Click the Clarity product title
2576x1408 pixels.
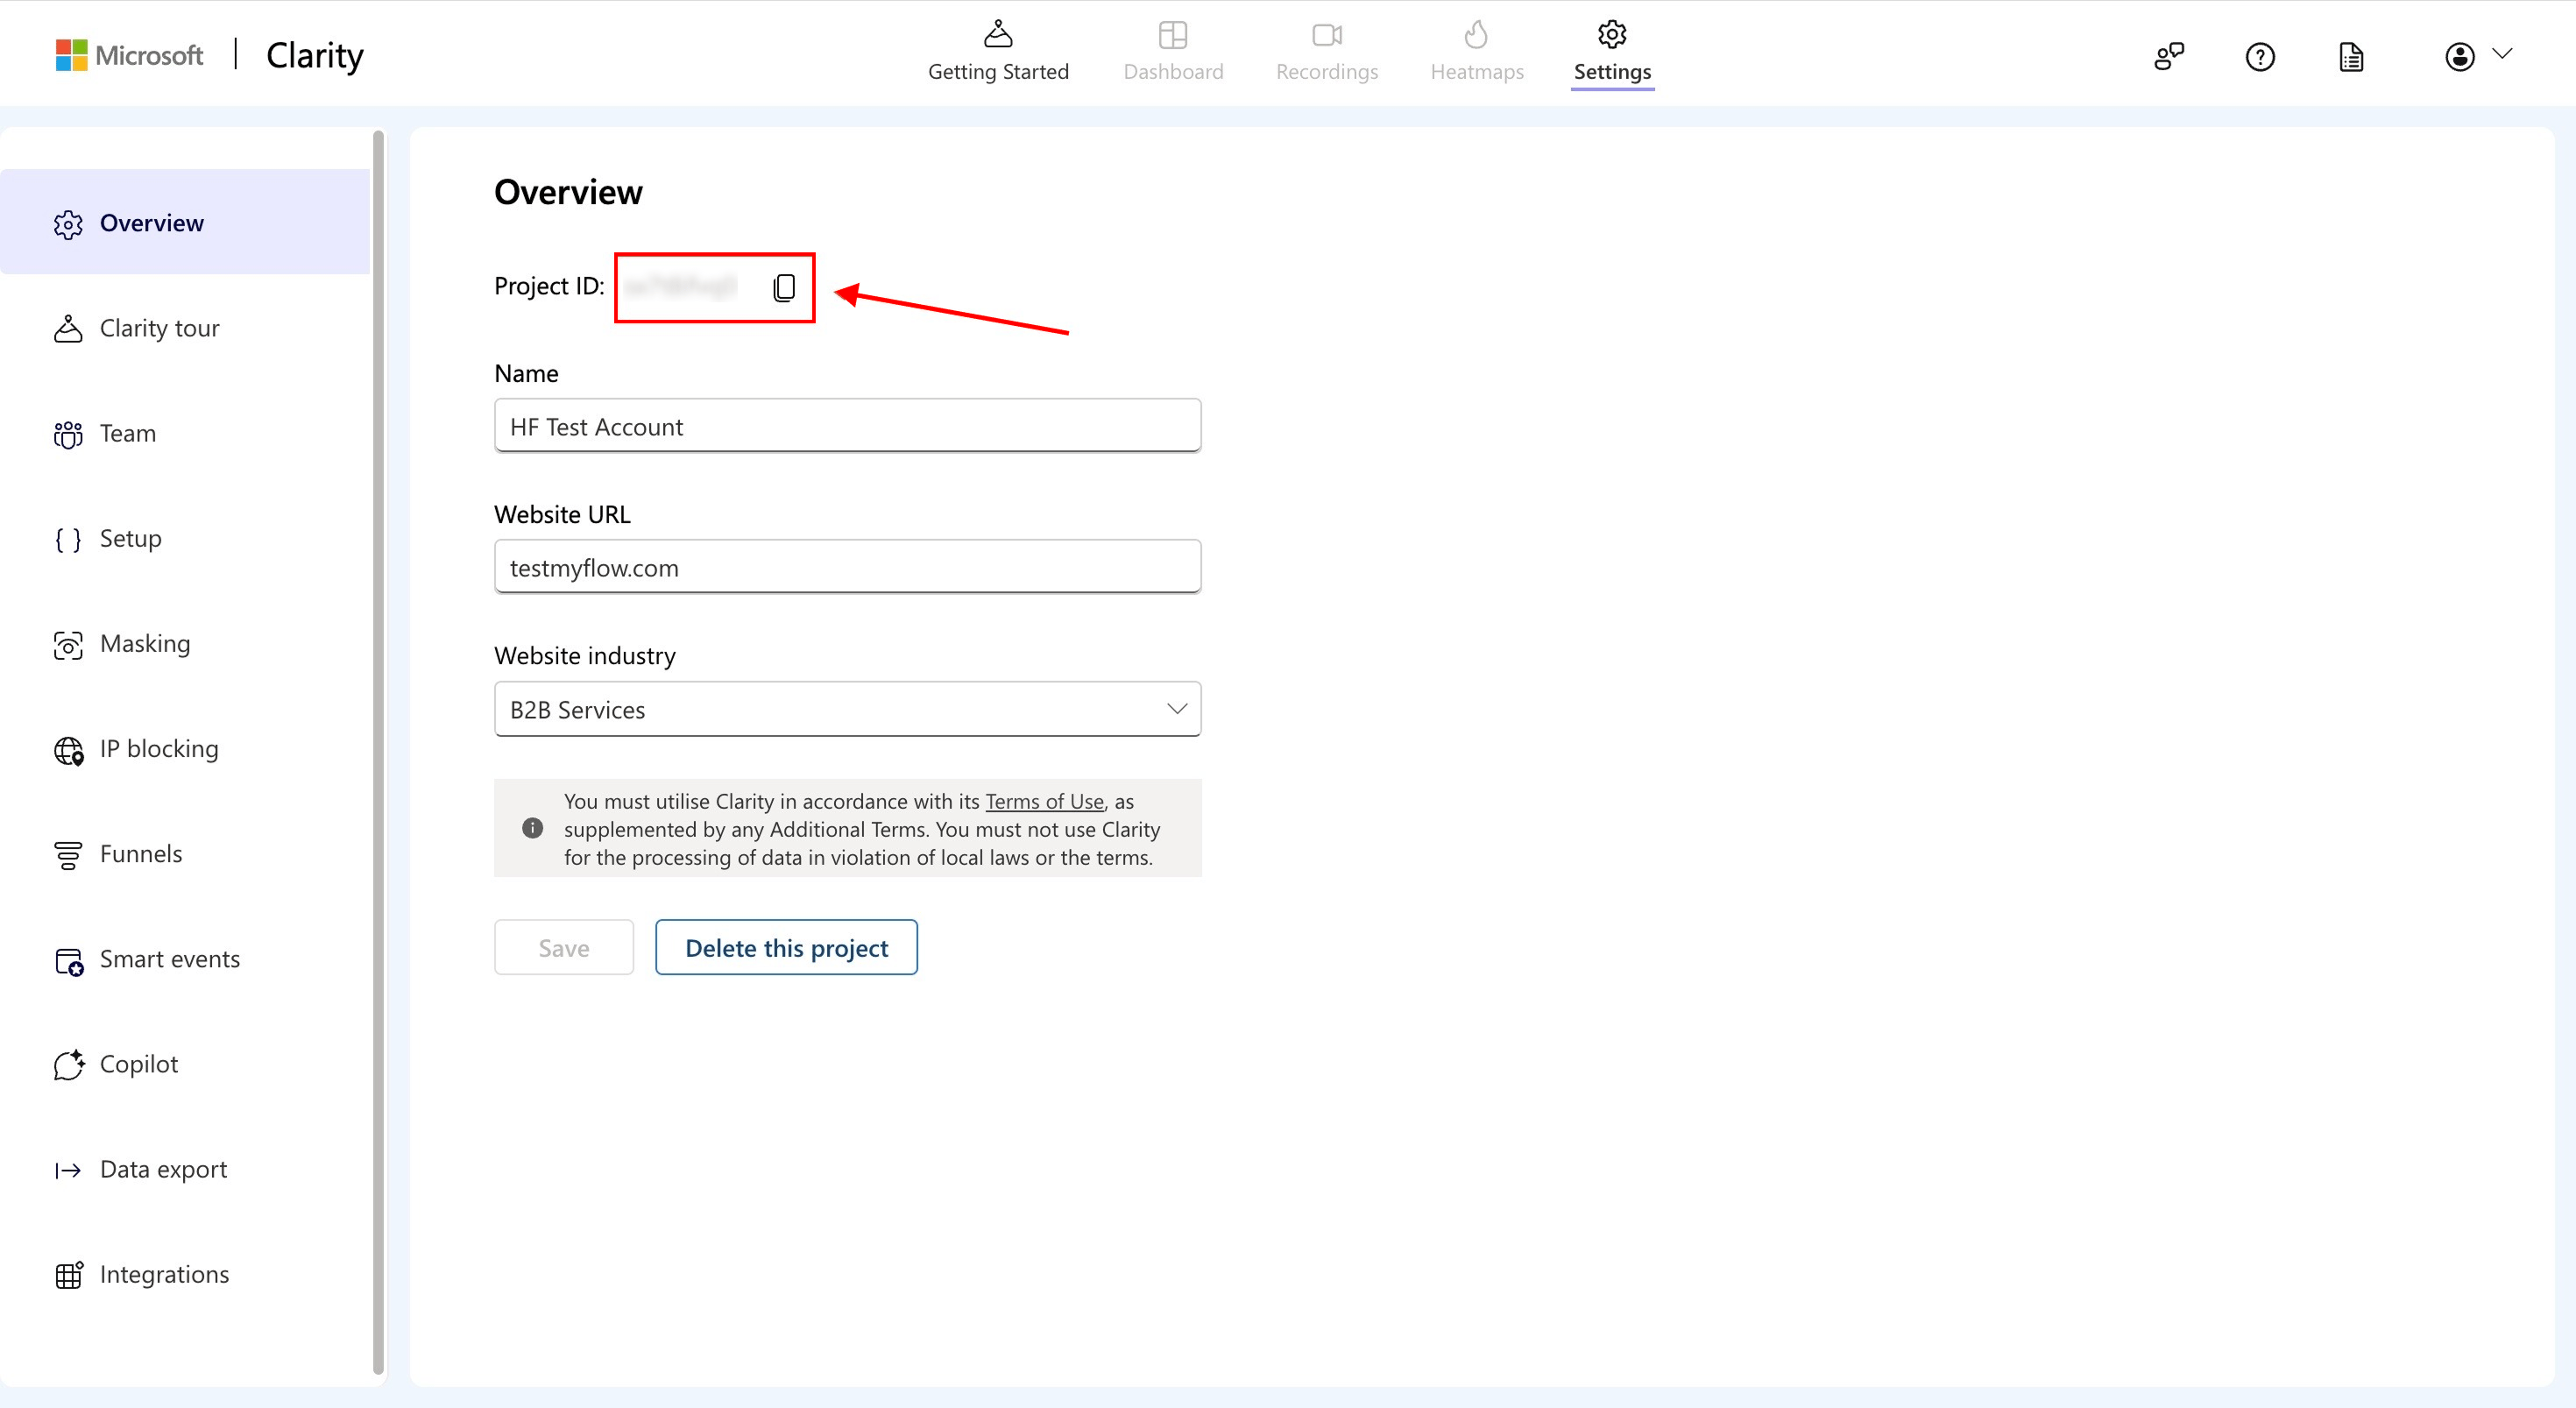[315, 56]
